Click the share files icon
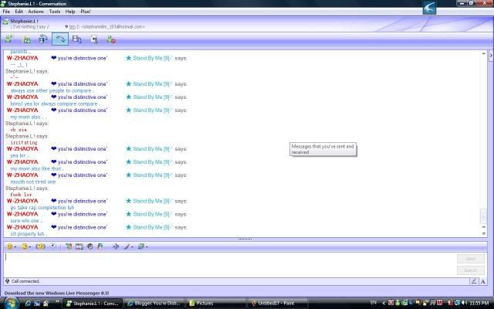Screen dimensions: 494x309 [26, 39]
